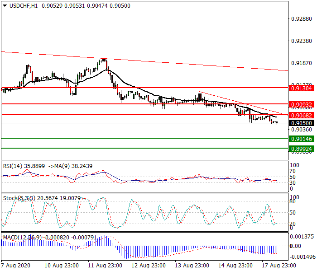Select the 0.91304 red price label
317x271 pixels.
(302, 89)
